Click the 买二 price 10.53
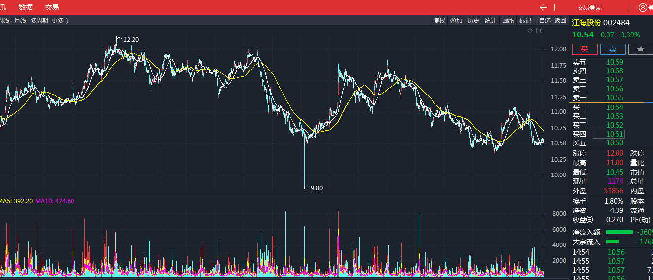The width and height of the screenshot is (653, 280). point(615,116)
